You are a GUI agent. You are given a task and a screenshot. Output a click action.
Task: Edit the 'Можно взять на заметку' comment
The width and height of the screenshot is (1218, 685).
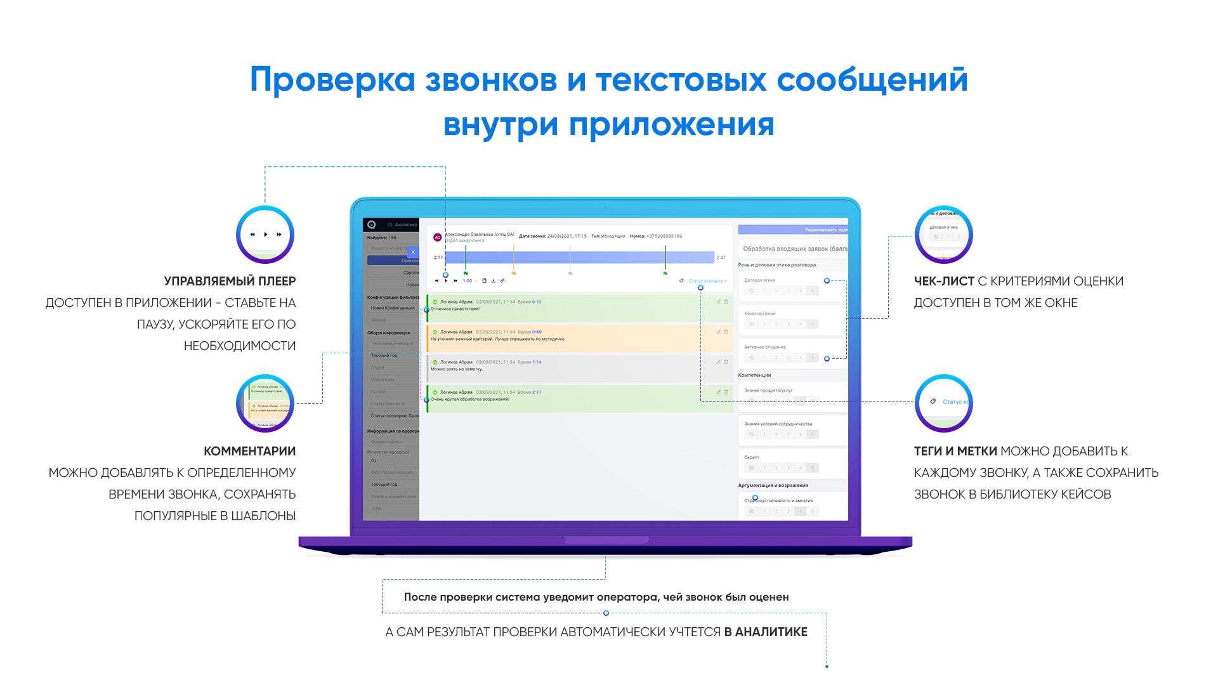[x=719, y=362]
